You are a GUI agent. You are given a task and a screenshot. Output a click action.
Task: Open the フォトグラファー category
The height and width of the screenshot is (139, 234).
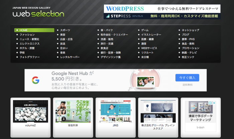(x=29, y=57)
